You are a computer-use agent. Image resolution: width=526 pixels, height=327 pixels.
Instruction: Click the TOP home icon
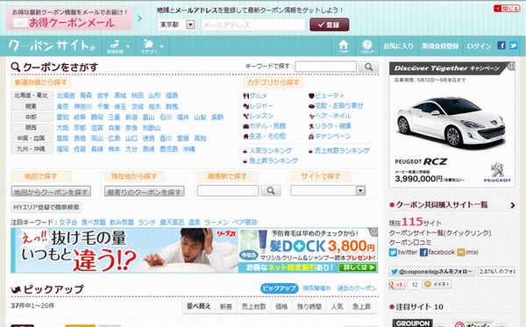[344, 46]
